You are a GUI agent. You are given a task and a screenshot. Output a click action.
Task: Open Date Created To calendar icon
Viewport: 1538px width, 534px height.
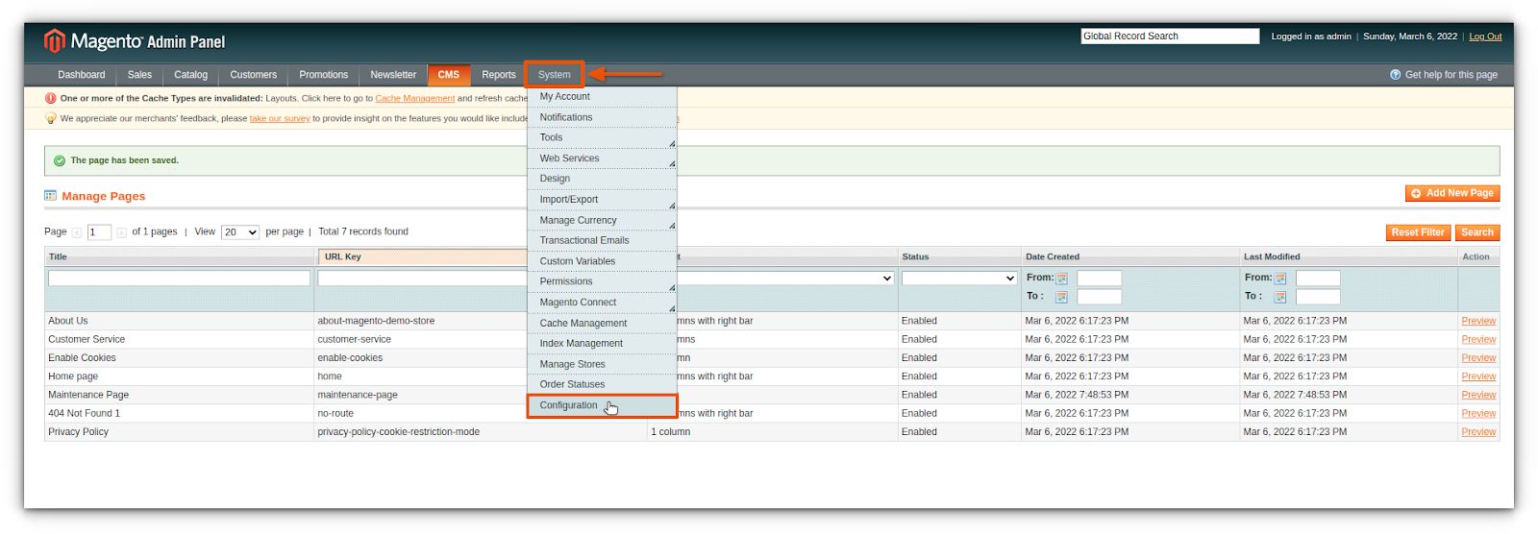point(1062,297)
